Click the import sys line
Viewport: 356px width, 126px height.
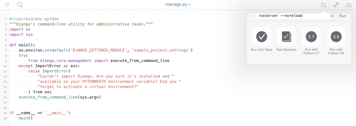point(21,34)
